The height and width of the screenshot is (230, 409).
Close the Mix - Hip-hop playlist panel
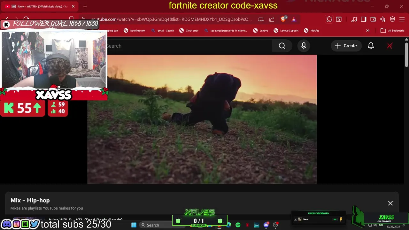coord(390,203)
